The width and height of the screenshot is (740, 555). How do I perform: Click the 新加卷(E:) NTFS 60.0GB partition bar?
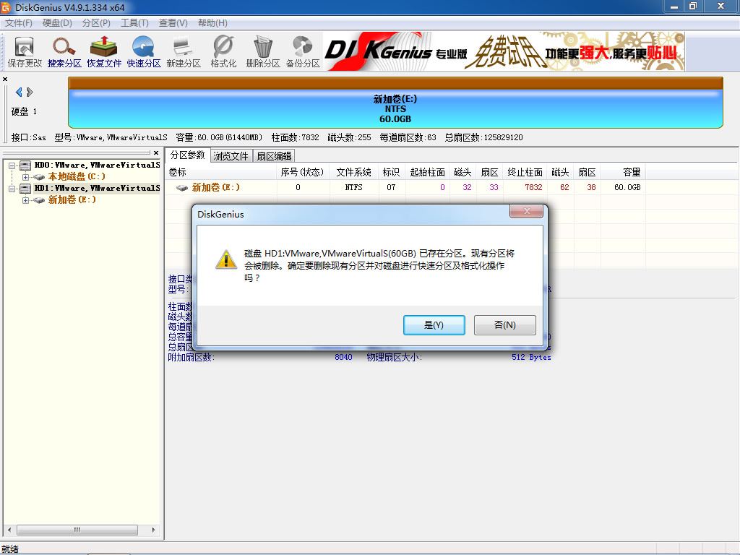(x=395, y=103)
